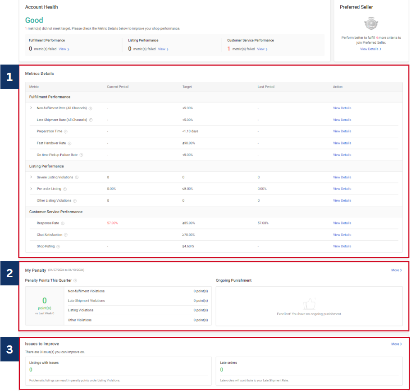Screen dimensions: 411x391
Task: Click help icon beside Non-fulfilment Rate
Action: coord(91,108)
